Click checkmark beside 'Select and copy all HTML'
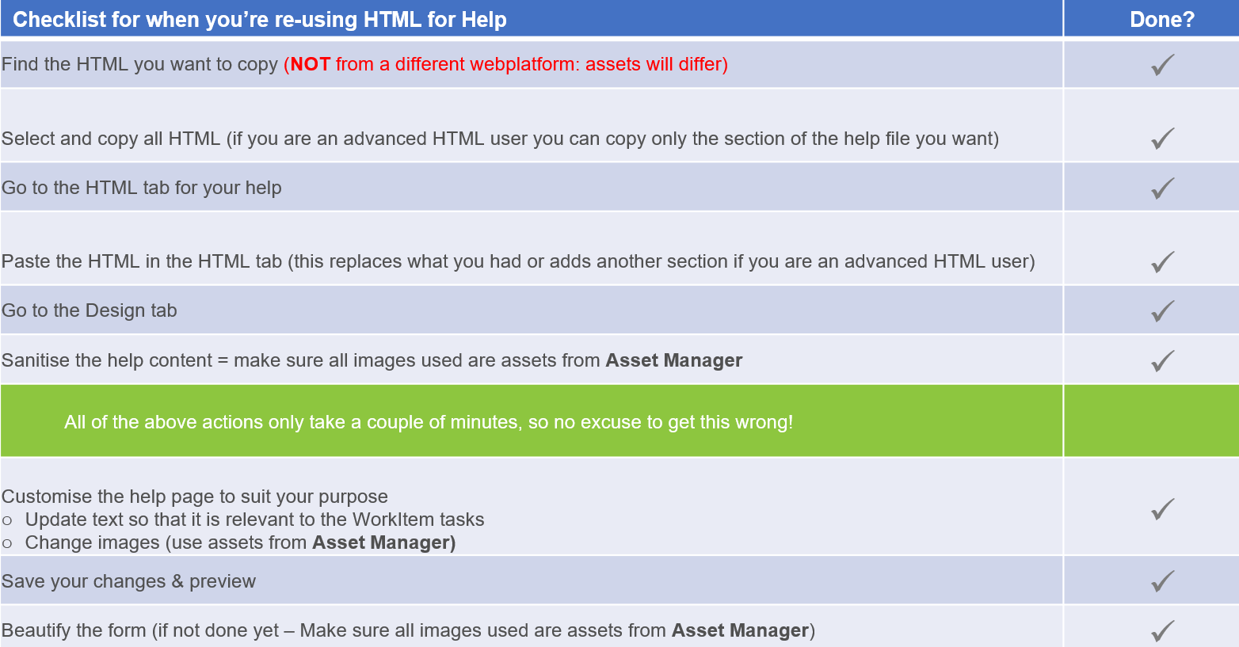 (x=1162, y=139)
